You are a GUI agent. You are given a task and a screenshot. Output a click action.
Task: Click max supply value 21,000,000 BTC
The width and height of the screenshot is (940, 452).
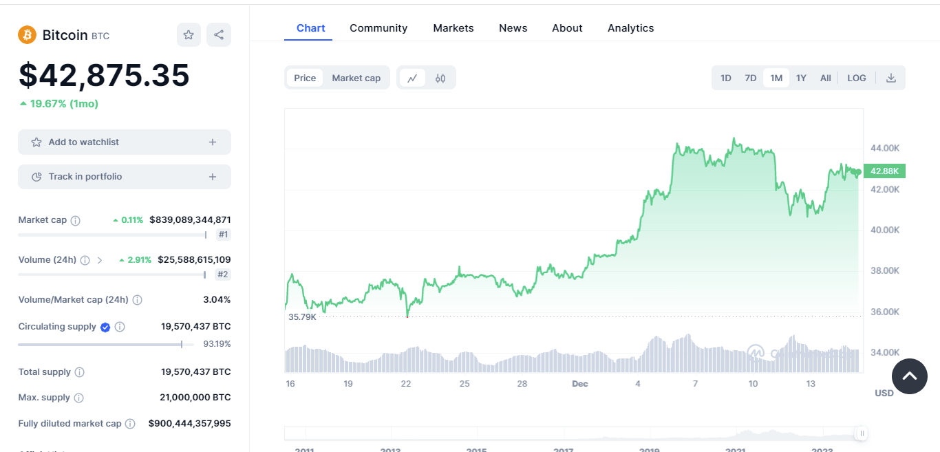[x=196, y=398]
